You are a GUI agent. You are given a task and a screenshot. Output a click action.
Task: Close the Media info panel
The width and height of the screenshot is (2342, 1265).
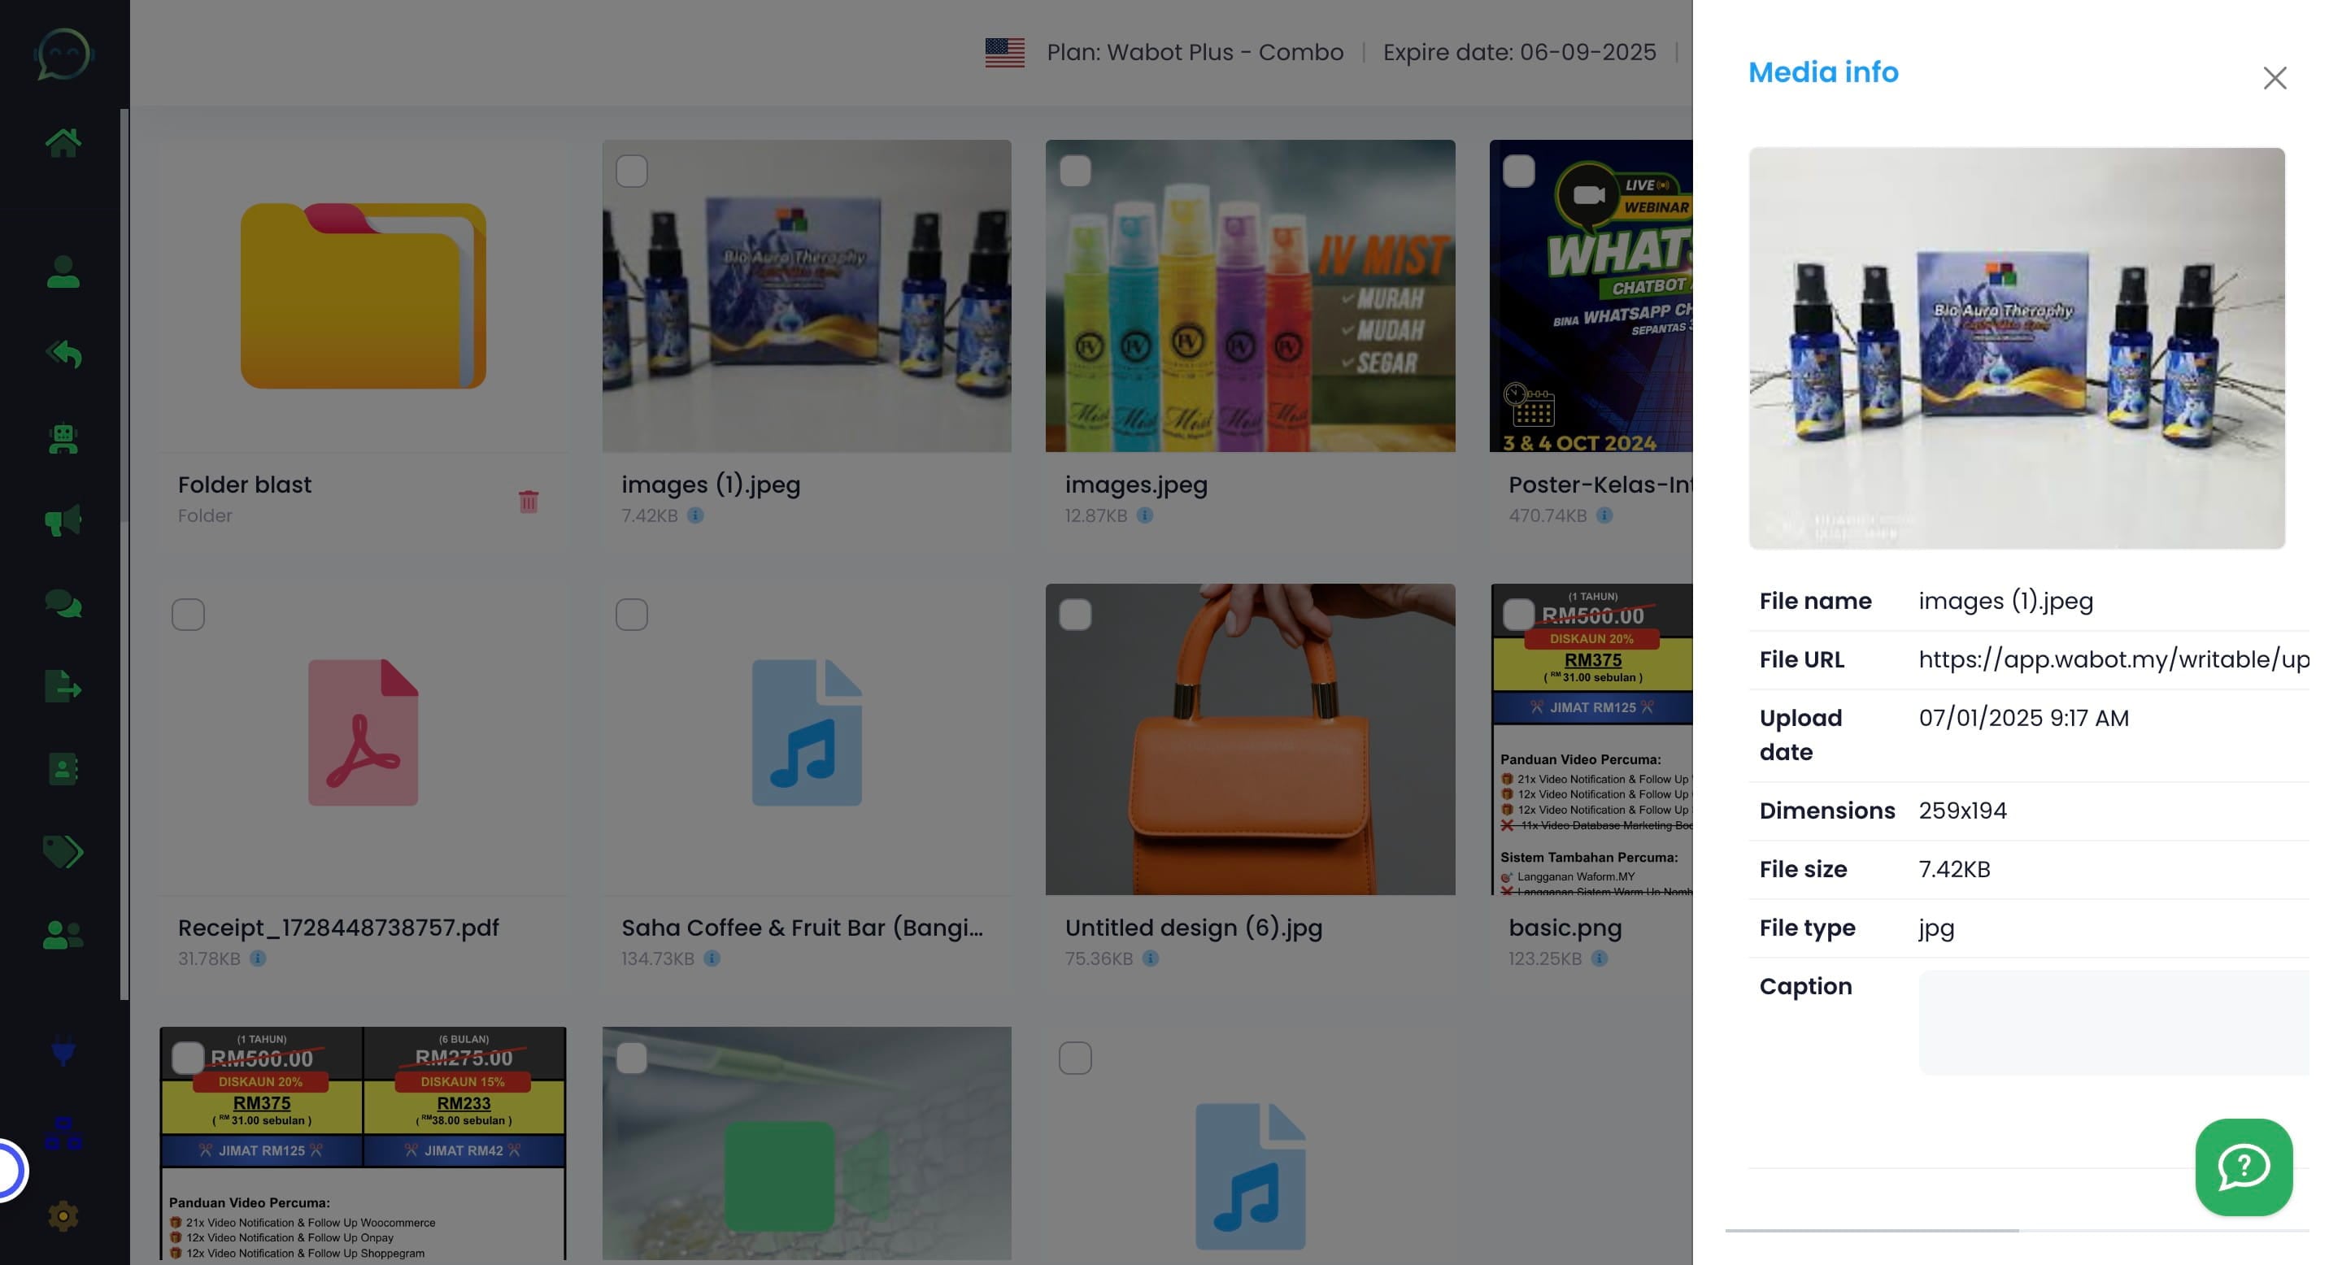[2274, 78]
